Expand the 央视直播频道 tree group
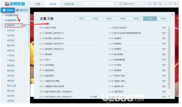The height and width of the screenshot is (107, 182). (x=3, y=15)
